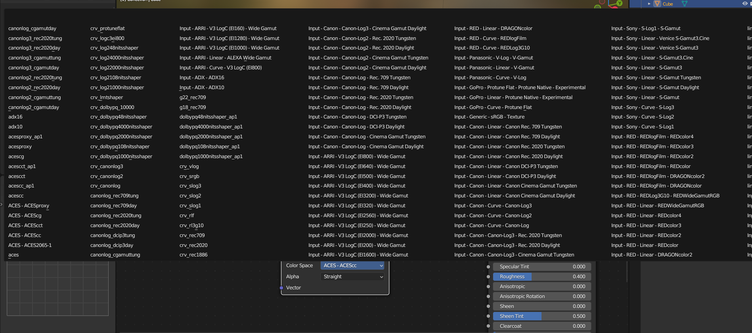This screenshot has height=333, width=752.
Task: Select Input - RED - Linear - DRAGONcolor2
Action: (x=652, y=255)
